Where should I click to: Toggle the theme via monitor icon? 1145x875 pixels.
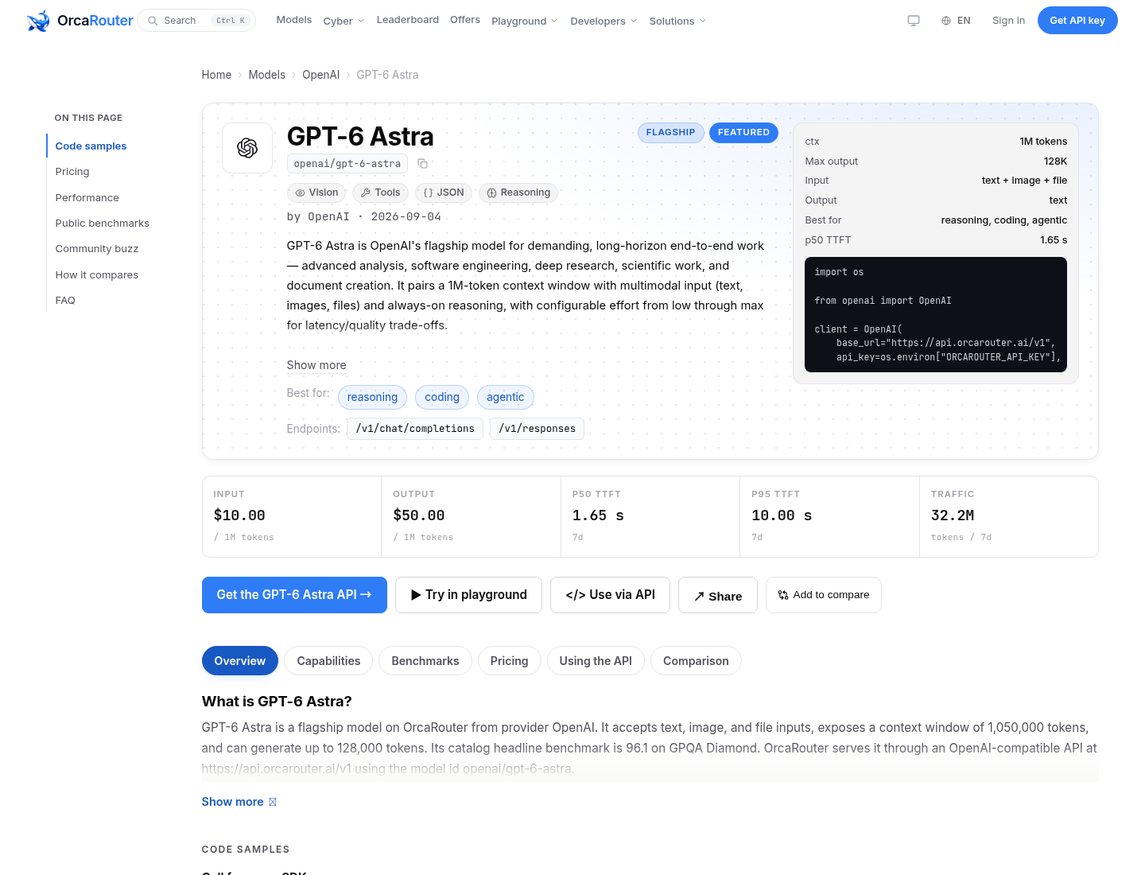tap(914, 21)
